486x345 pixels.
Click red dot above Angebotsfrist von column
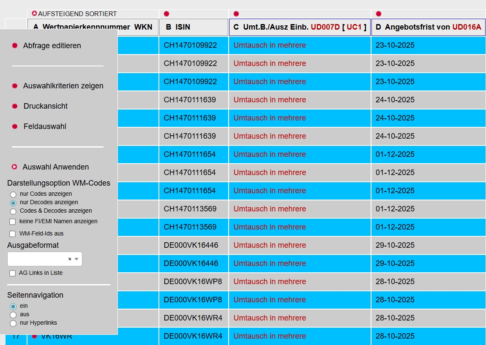pos(379,14)
